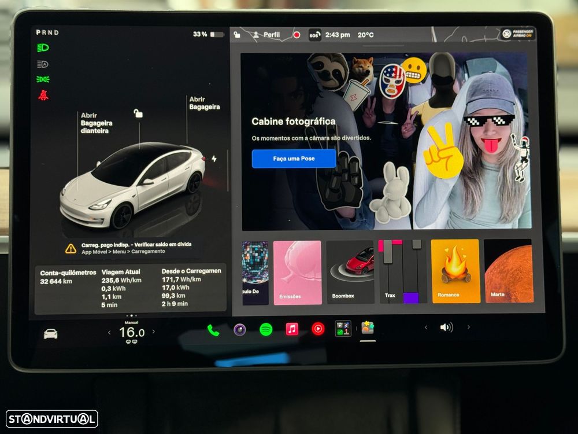The width and height of the screenshot is (578, 434).
Task: Tap the low beam headlights indicator
Action: [43, 47]
